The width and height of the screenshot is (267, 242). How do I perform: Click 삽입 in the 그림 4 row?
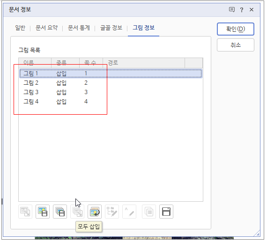62,102
